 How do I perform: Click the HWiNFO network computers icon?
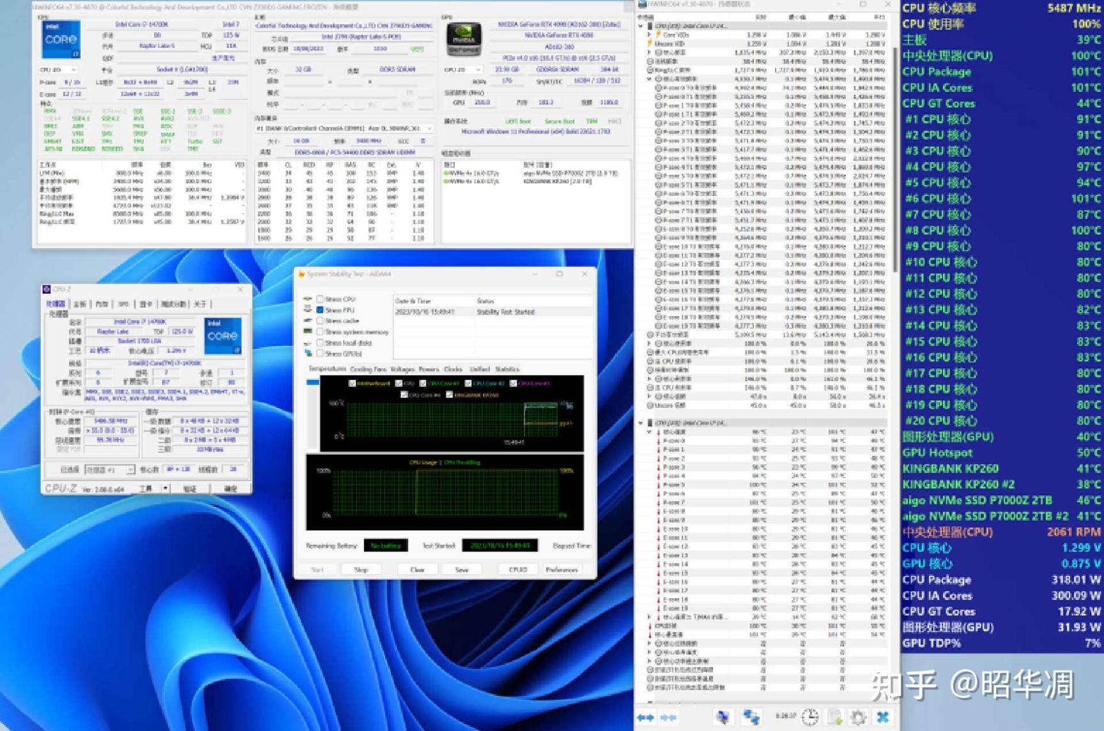(751, 718)
